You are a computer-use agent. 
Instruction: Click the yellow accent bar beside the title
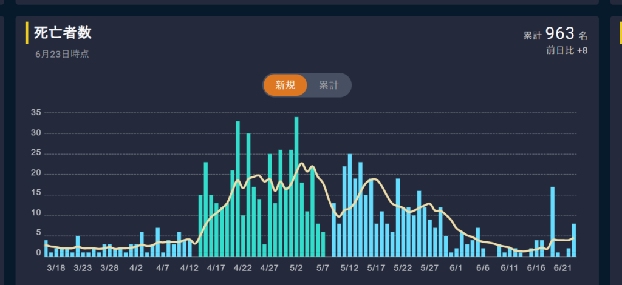coord(27,33)
